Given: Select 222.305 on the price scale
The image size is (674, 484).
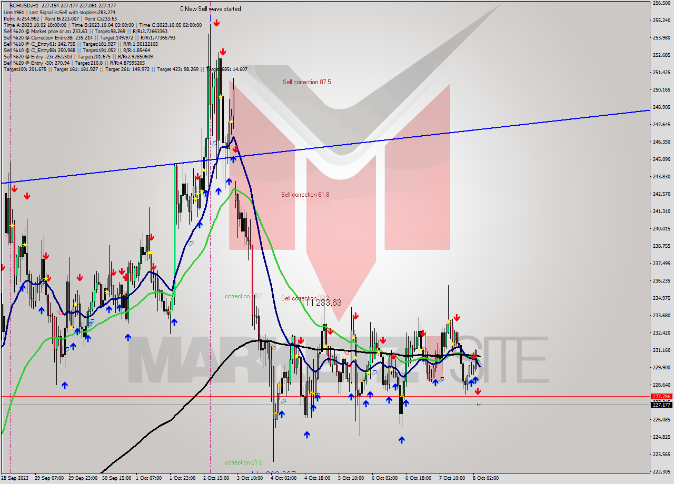Looking at the screenshot, I should [661, 471].
